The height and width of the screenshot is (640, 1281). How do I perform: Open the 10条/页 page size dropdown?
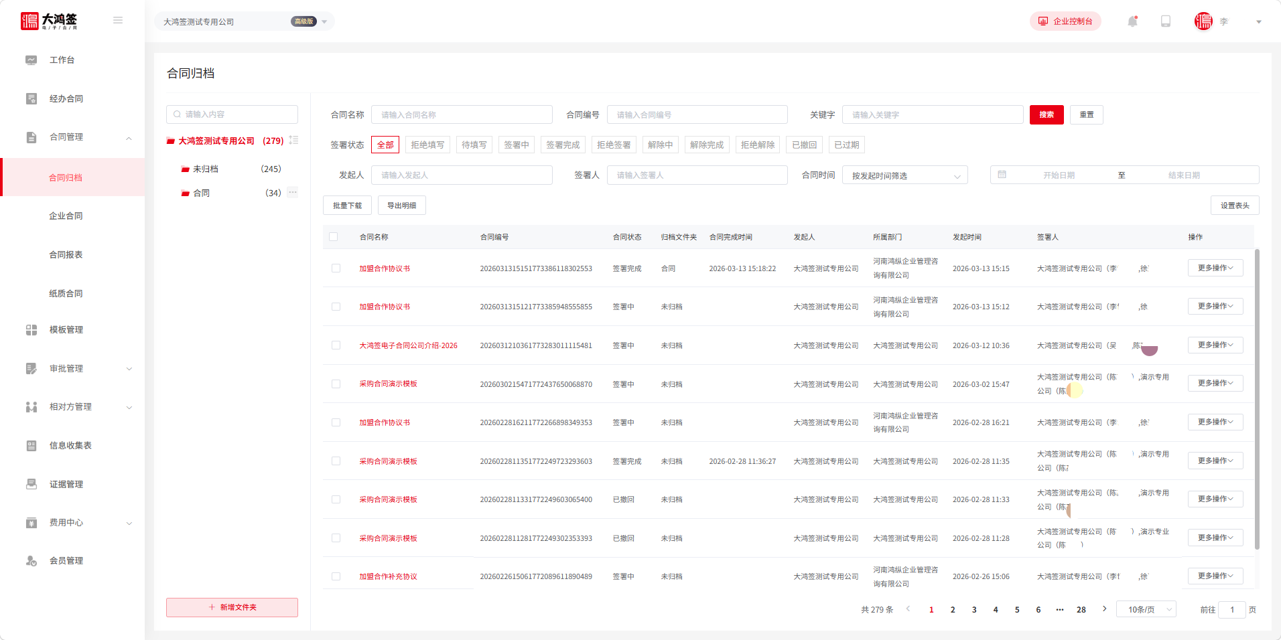click(1146, 610)
